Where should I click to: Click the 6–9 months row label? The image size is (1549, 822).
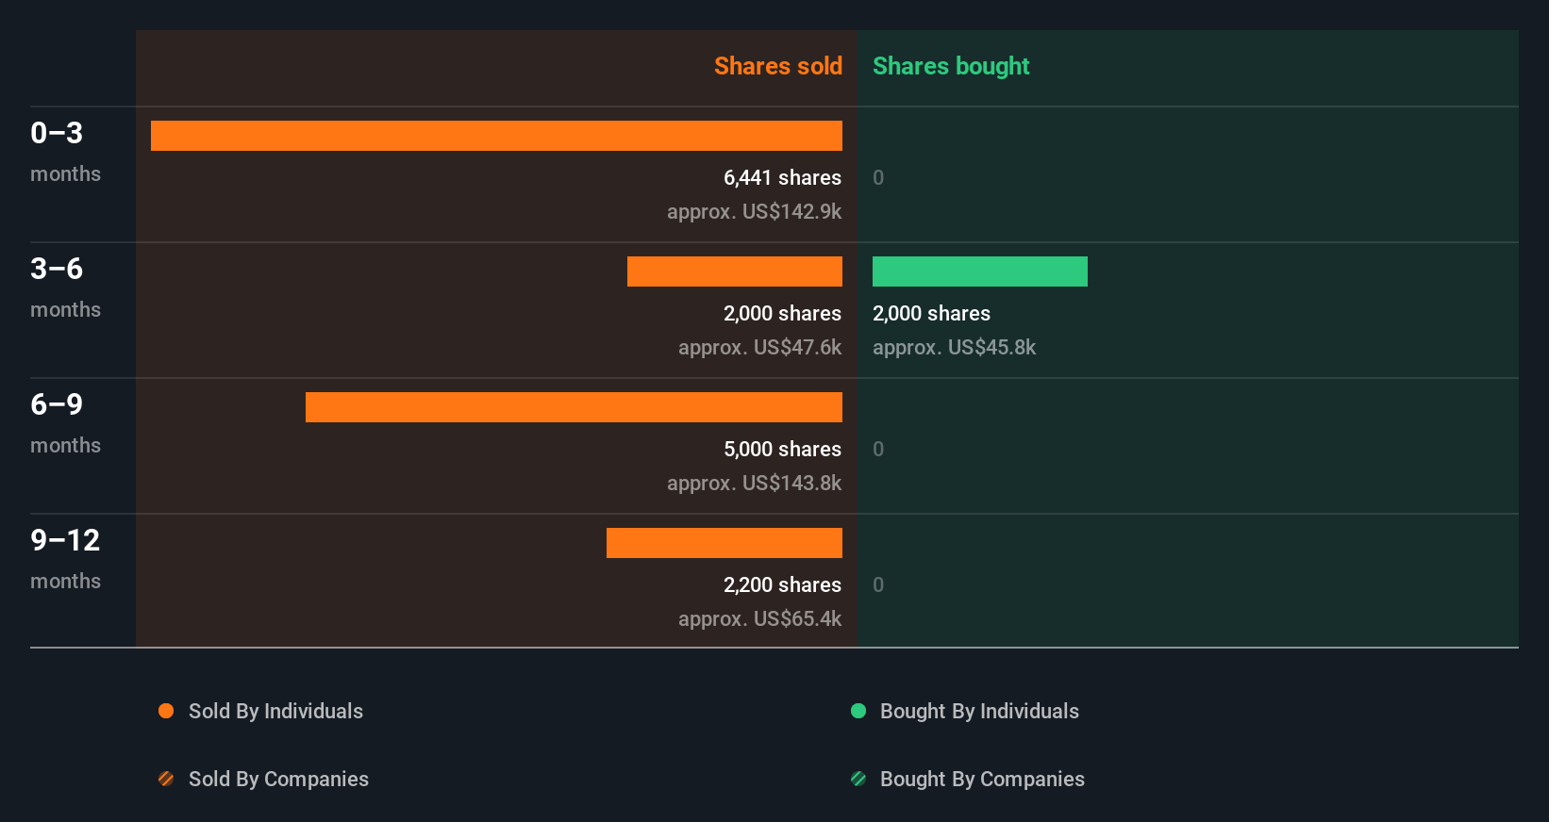point(65,422)
